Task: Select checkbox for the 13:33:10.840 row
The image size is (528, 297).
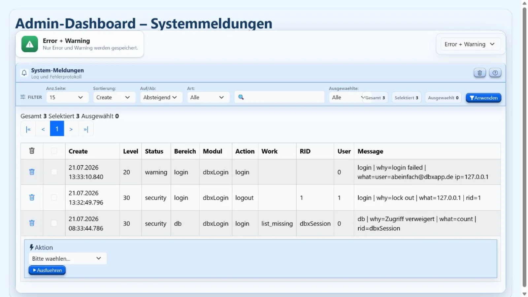Action: pos(54,172)
